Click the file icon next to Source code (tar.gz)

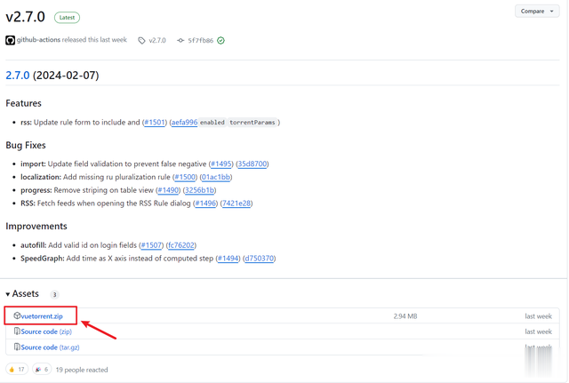tap(17, 347)
